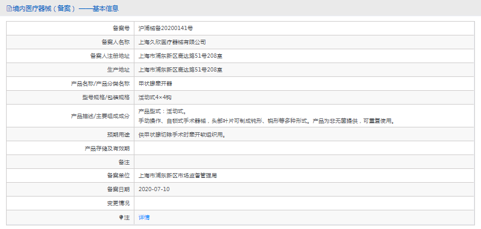Click the 备案人注册地址 row label
Image resolution: width=481 pixels, height=229 pixels.
pos(110,56)
